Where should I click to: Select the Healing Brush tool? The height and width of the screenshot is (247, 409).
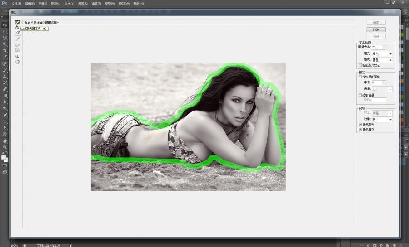coord(5,64)
